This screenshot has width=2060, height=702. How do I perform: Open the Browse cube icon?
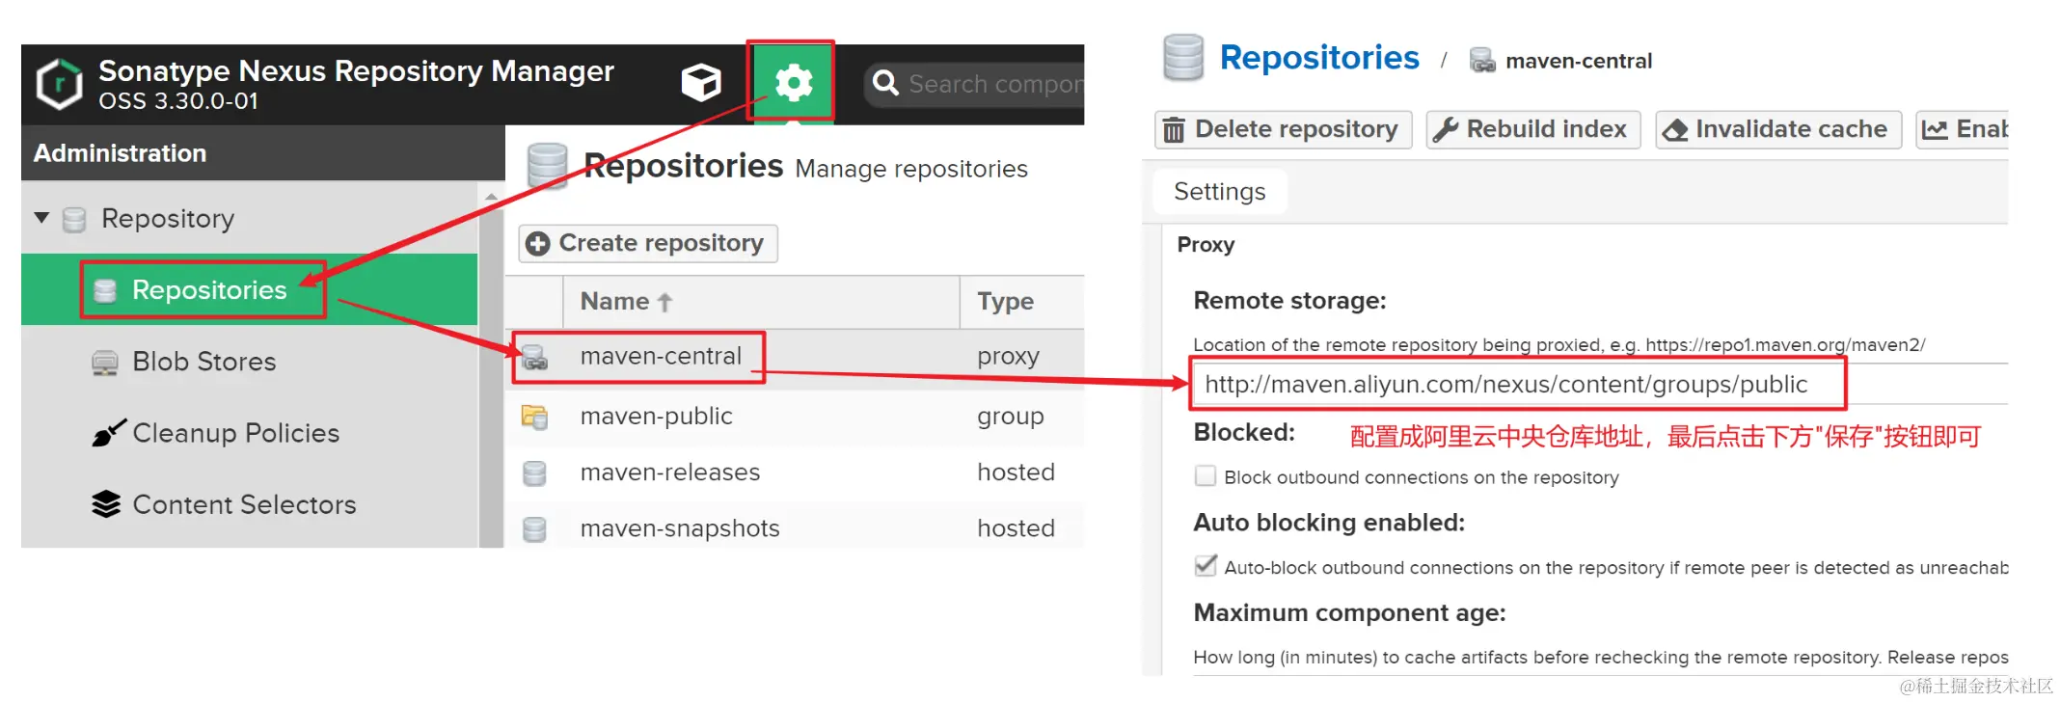click(x=701, y=83)
